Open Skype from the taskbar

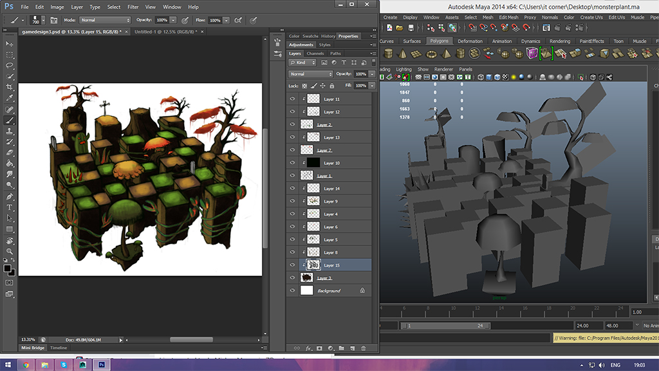[x=64, y=365]
